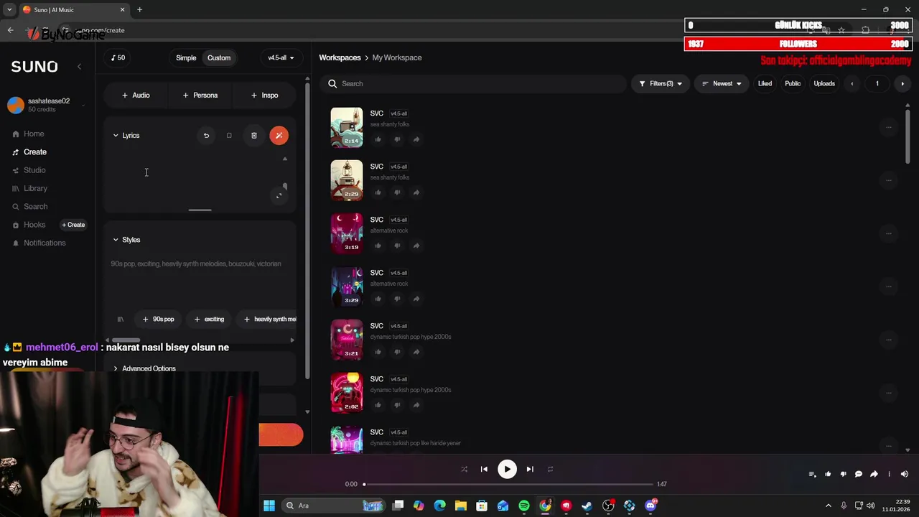
Task: Click the Workspaces breadcrumb link
Action: 340,57
